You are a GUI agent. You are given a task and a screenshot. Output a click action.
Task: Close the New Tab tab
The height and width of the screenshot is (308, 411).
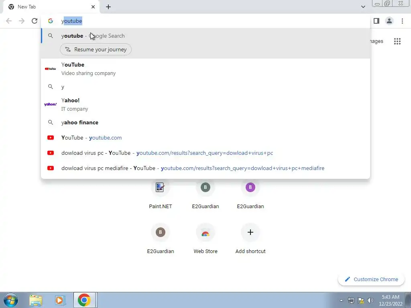coord(93,7)
